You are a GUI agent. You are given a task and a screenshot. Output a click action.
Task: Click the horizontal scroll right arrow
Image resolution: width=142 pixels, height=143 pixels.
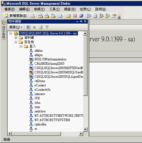click(x=81, y=134)
